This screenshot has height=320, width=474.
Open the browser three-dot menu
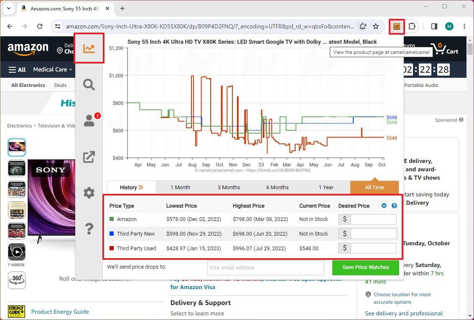pyautogui.click(x=465, y=26)
